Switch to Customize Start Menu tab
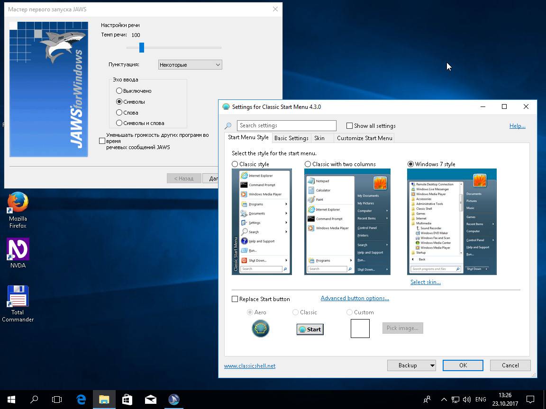This screenshot has width=546, height=409. click(364, 138)
